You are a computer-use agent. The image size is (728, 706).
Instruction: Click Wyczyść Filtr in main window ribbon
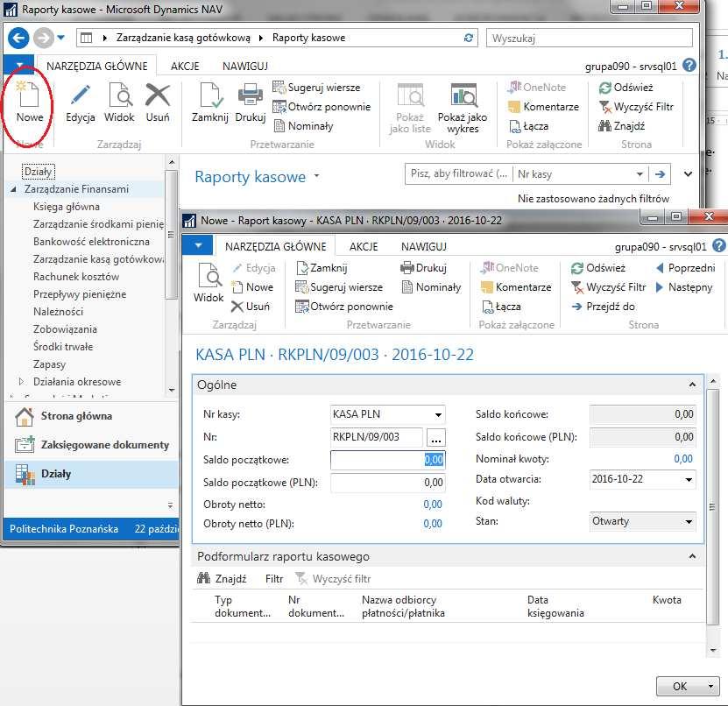636,107
